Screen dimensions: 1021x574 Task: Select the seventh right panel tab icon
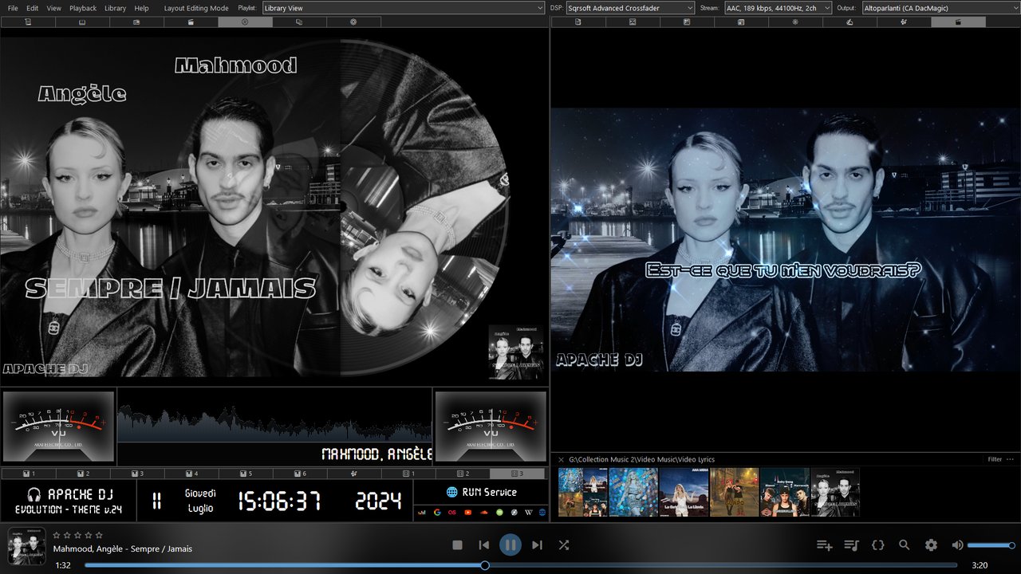(x=904, y=22)
